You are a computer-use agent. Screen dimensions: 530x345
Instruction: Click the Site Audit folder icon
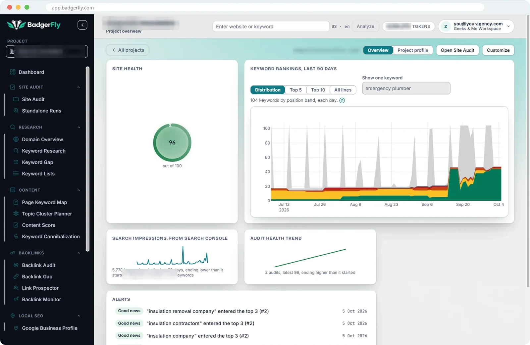coord(16,99)
